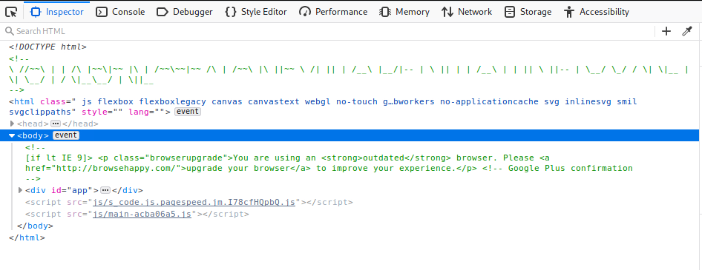This screenshot has width=702, height=270.
Task: Open the Performance tab
Action: point(333,12)
